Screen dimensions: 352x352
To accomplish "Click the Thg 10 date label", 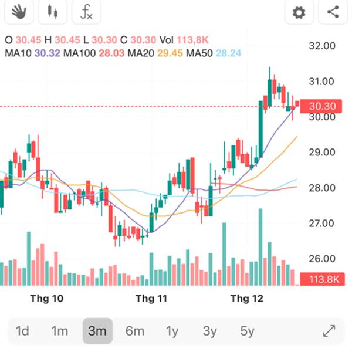I will 47,299.
